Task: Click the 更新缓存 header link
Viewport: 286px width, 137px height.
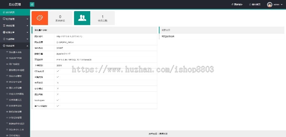Action: coord(238,4)
